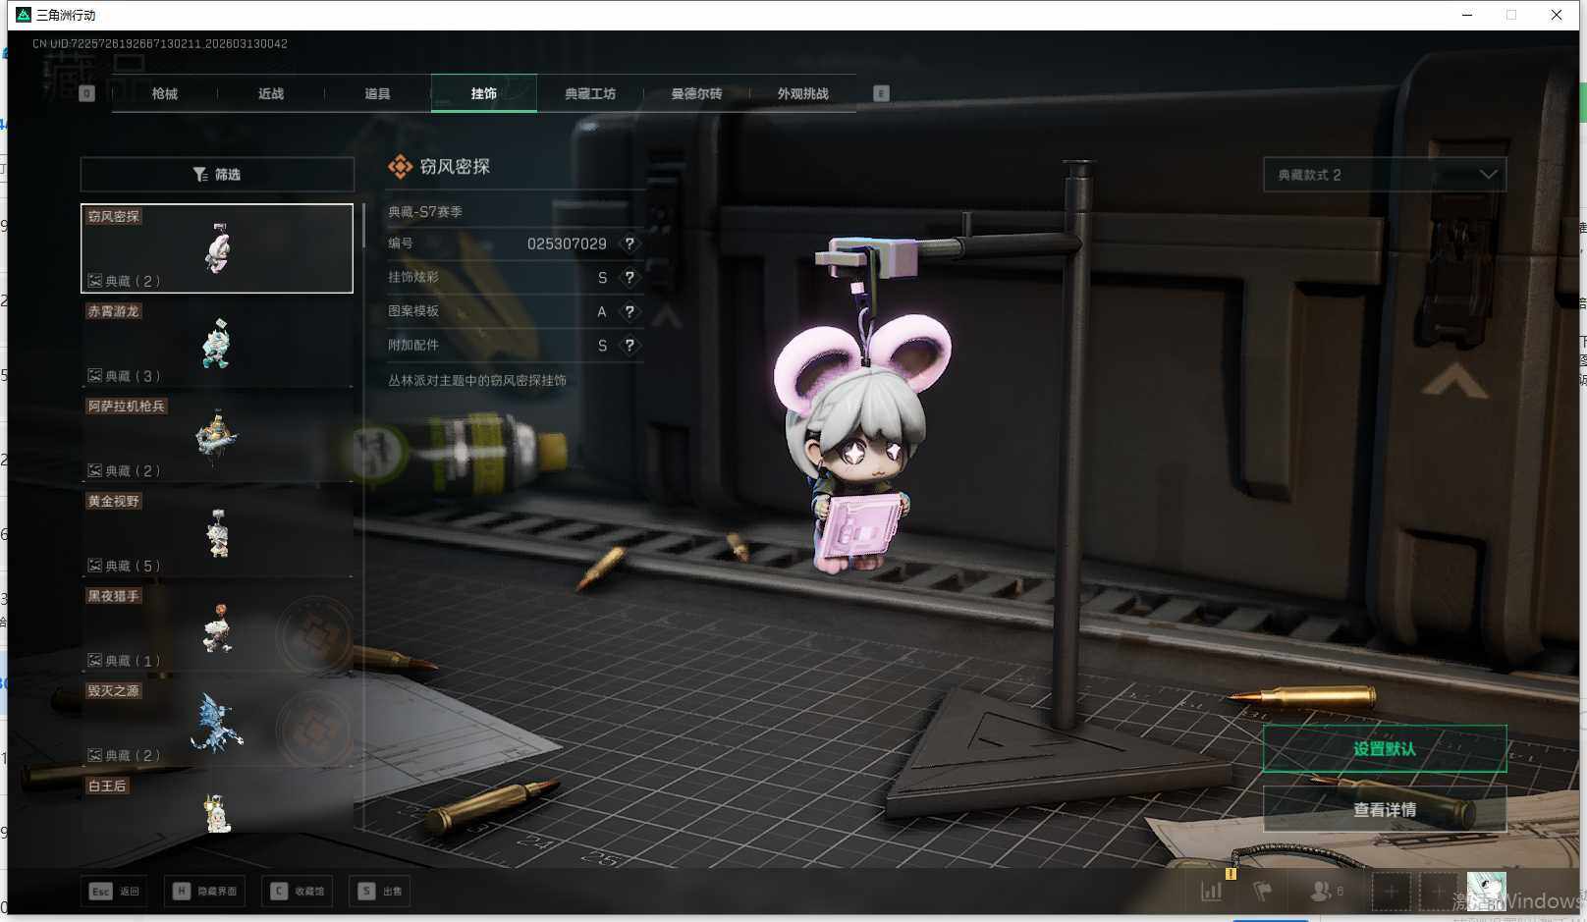Click the 窃风密探 title diamond icon
The width and height of the screenshot is (1587, 922).
(400, 167)
